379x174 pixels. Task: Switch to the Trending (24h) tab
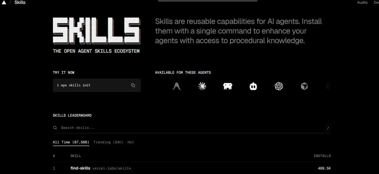tap(108, 142)
